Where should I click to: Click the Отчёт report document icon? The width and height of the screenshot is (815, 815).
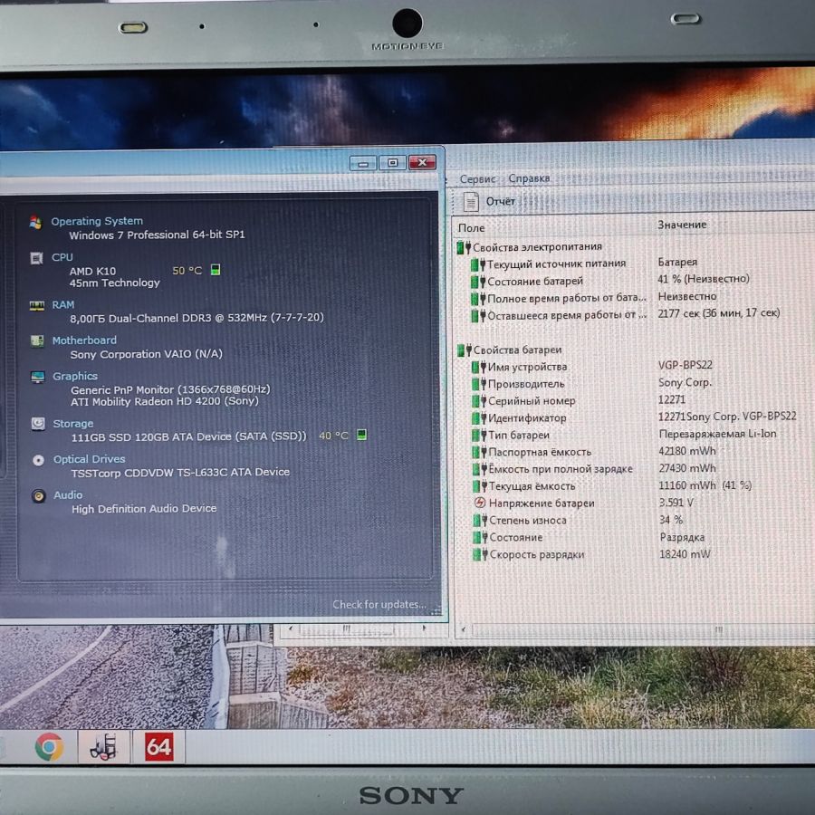pos(470,202)
